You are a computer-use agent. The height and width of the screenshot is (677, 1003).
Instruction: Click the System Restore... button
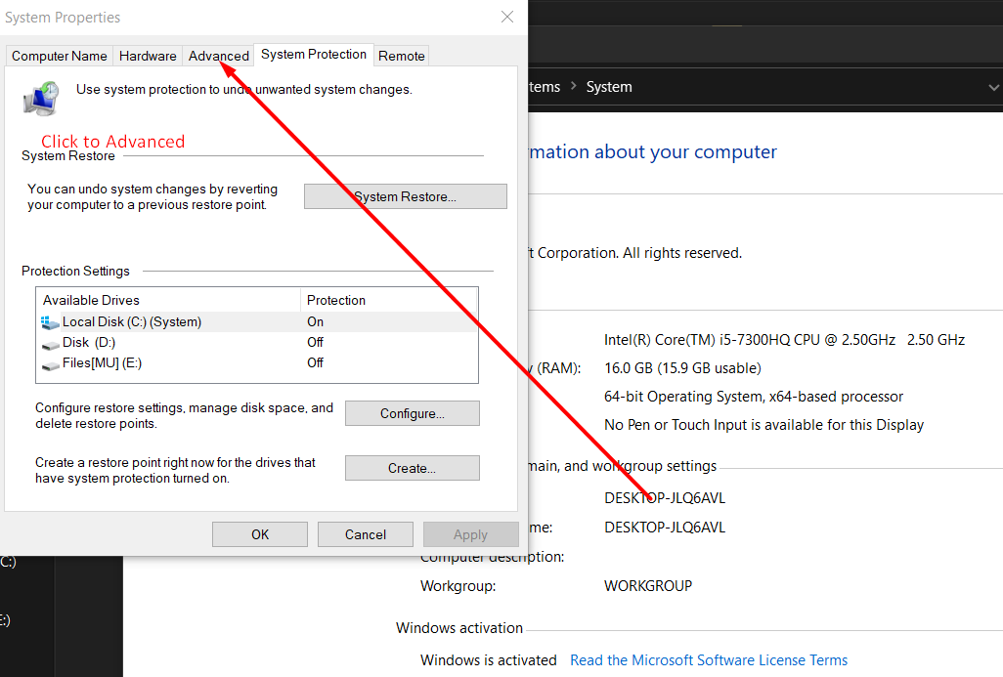[x=405, y=196]
